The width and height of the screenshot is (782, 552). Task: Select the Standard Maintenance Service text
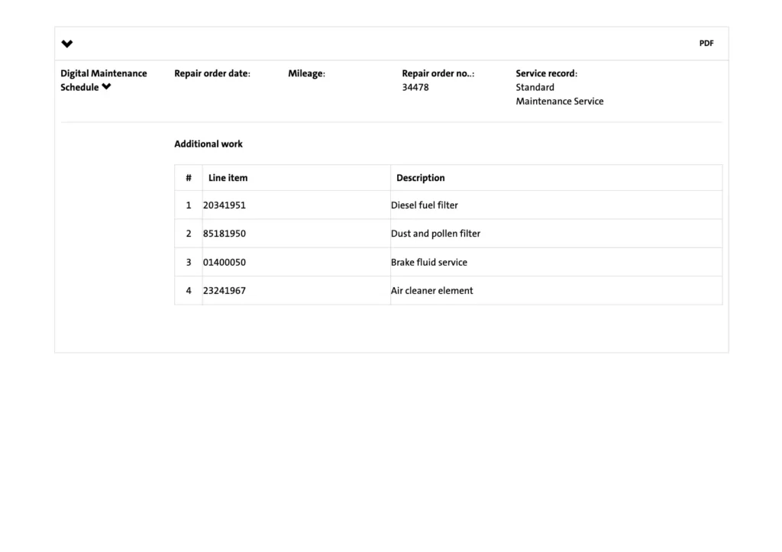coord(559,95)
